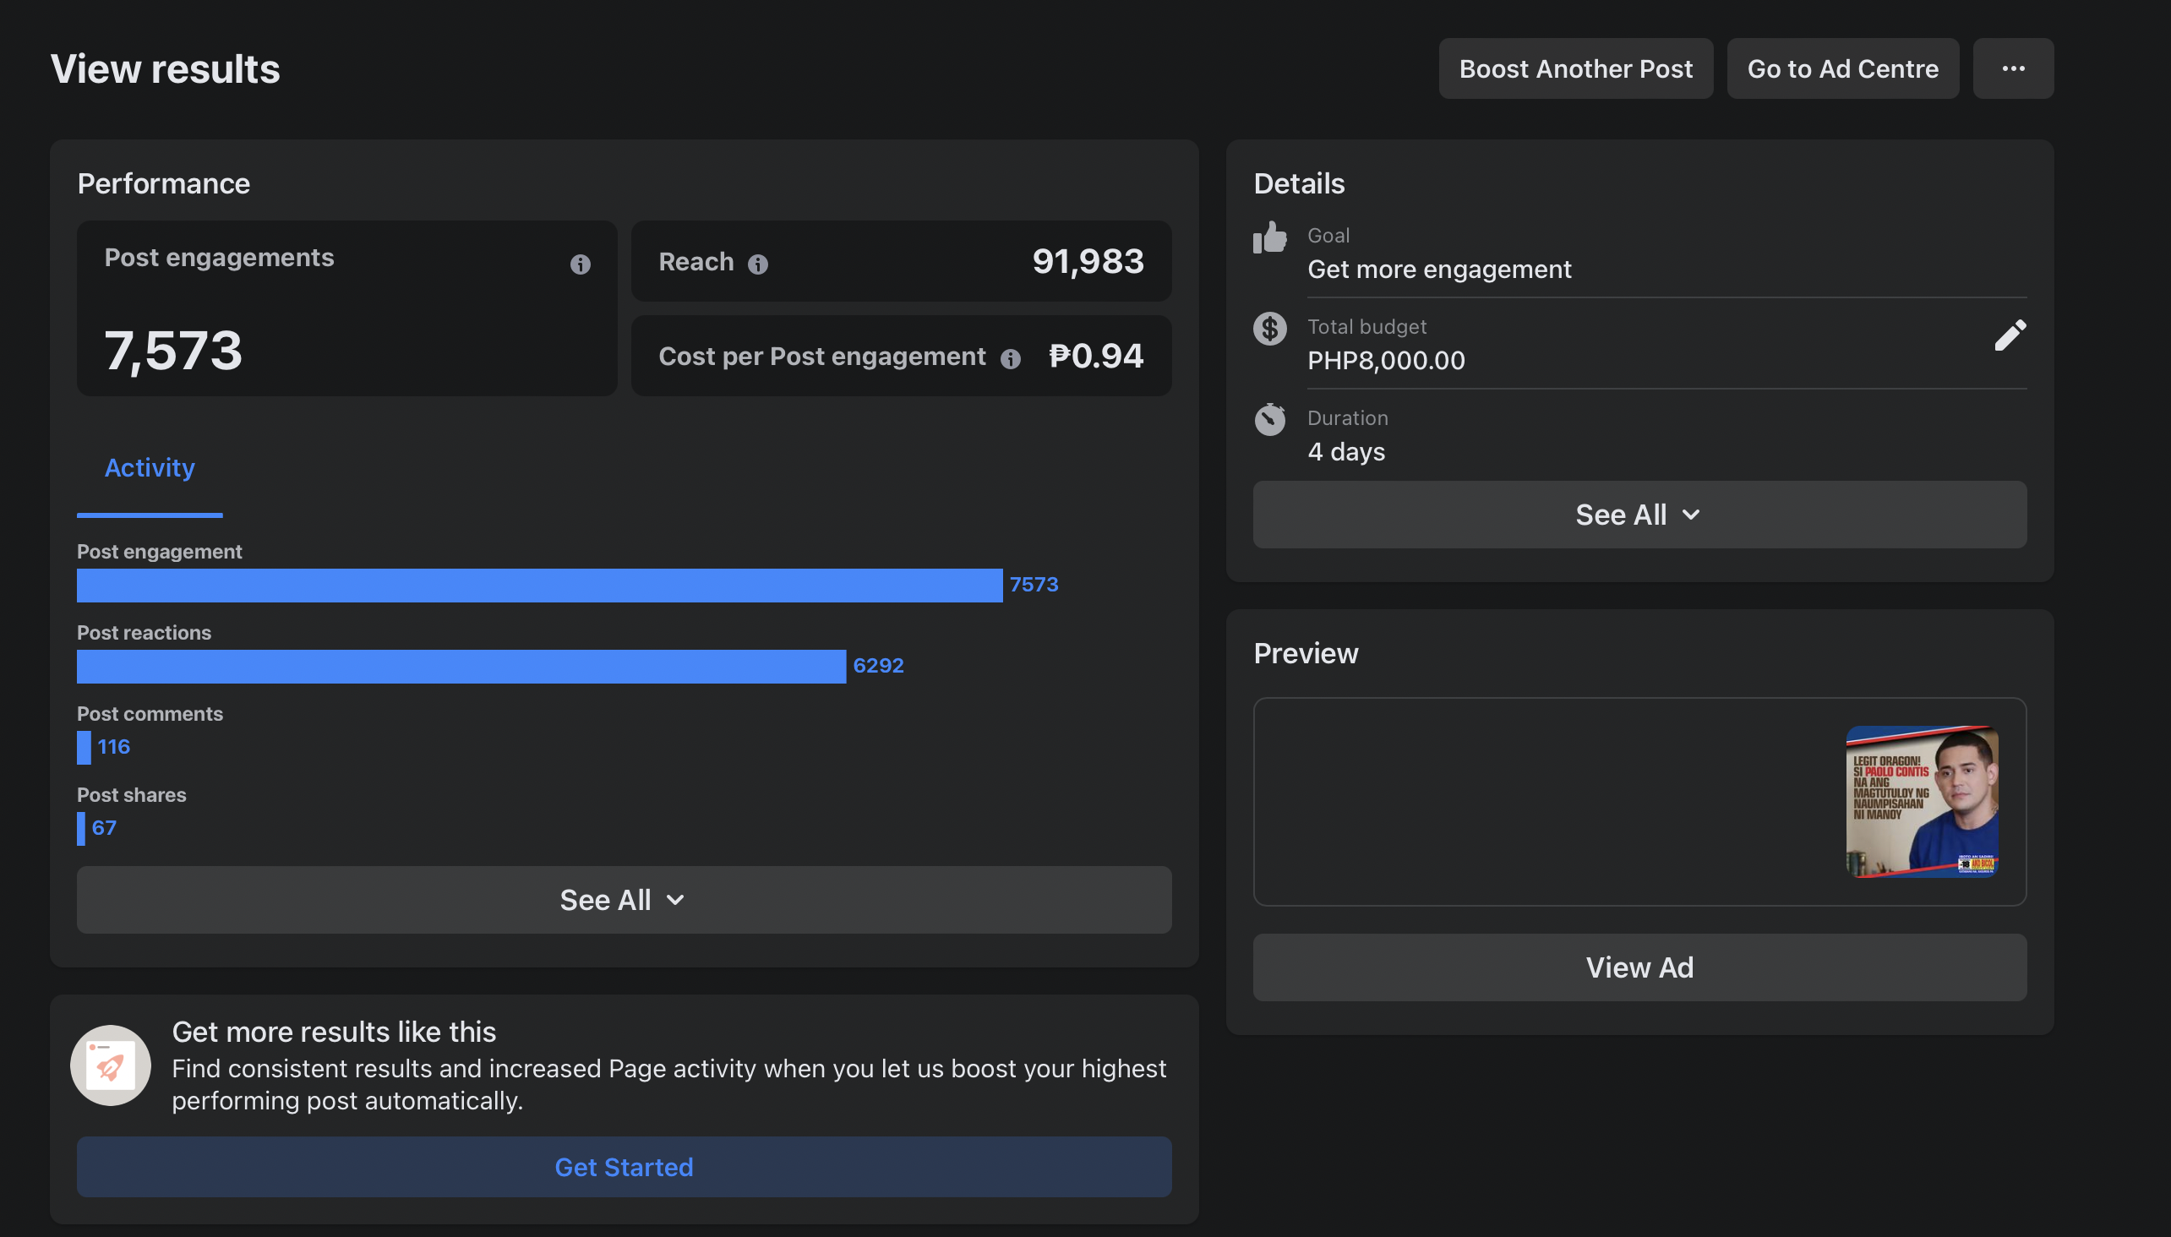Viewport: 2171px width, 1237px height.
Task: Click the Performance section title
Action: click(164, 183)
